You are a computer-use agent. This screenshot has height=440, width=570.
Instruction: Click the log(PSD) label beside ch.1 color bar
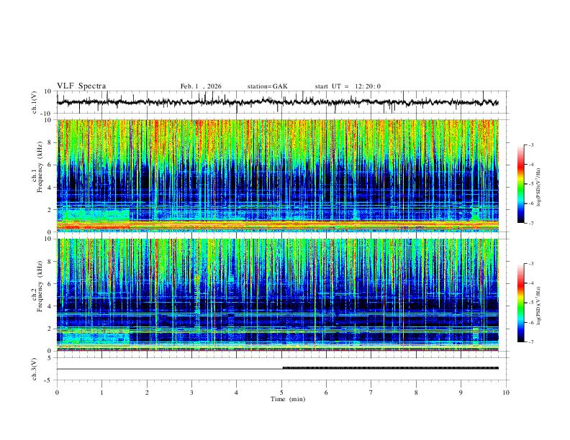538,188
